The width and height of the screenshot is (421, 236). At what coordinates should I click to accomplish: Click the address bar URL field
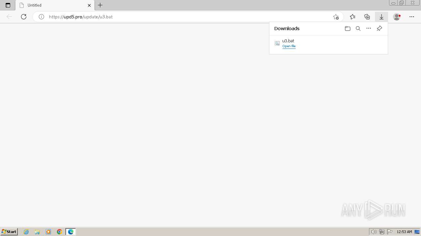(187, 17)
